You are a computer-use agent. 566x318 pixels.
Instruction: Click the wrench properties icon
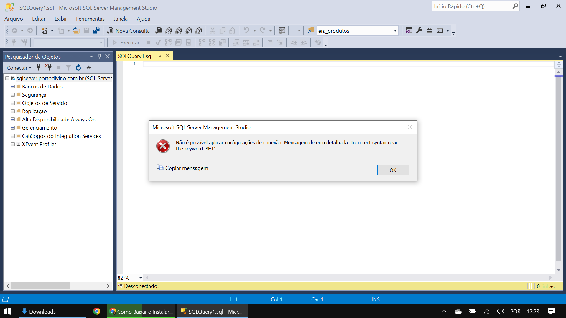tap(419, 30)
